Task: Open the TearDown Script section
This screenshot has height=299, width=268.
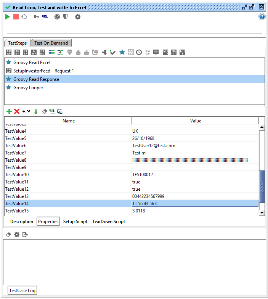Action: [109, 222]
